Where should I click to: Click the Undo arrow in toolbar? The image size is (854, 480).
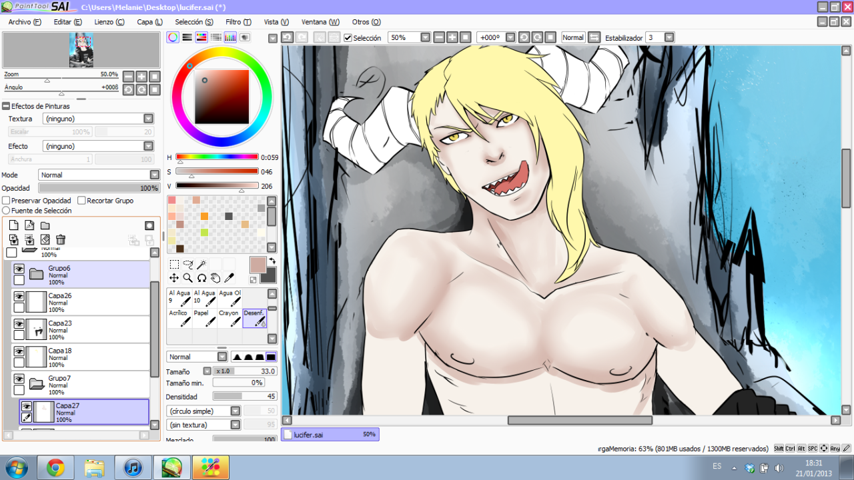click(x=287, y=37)
